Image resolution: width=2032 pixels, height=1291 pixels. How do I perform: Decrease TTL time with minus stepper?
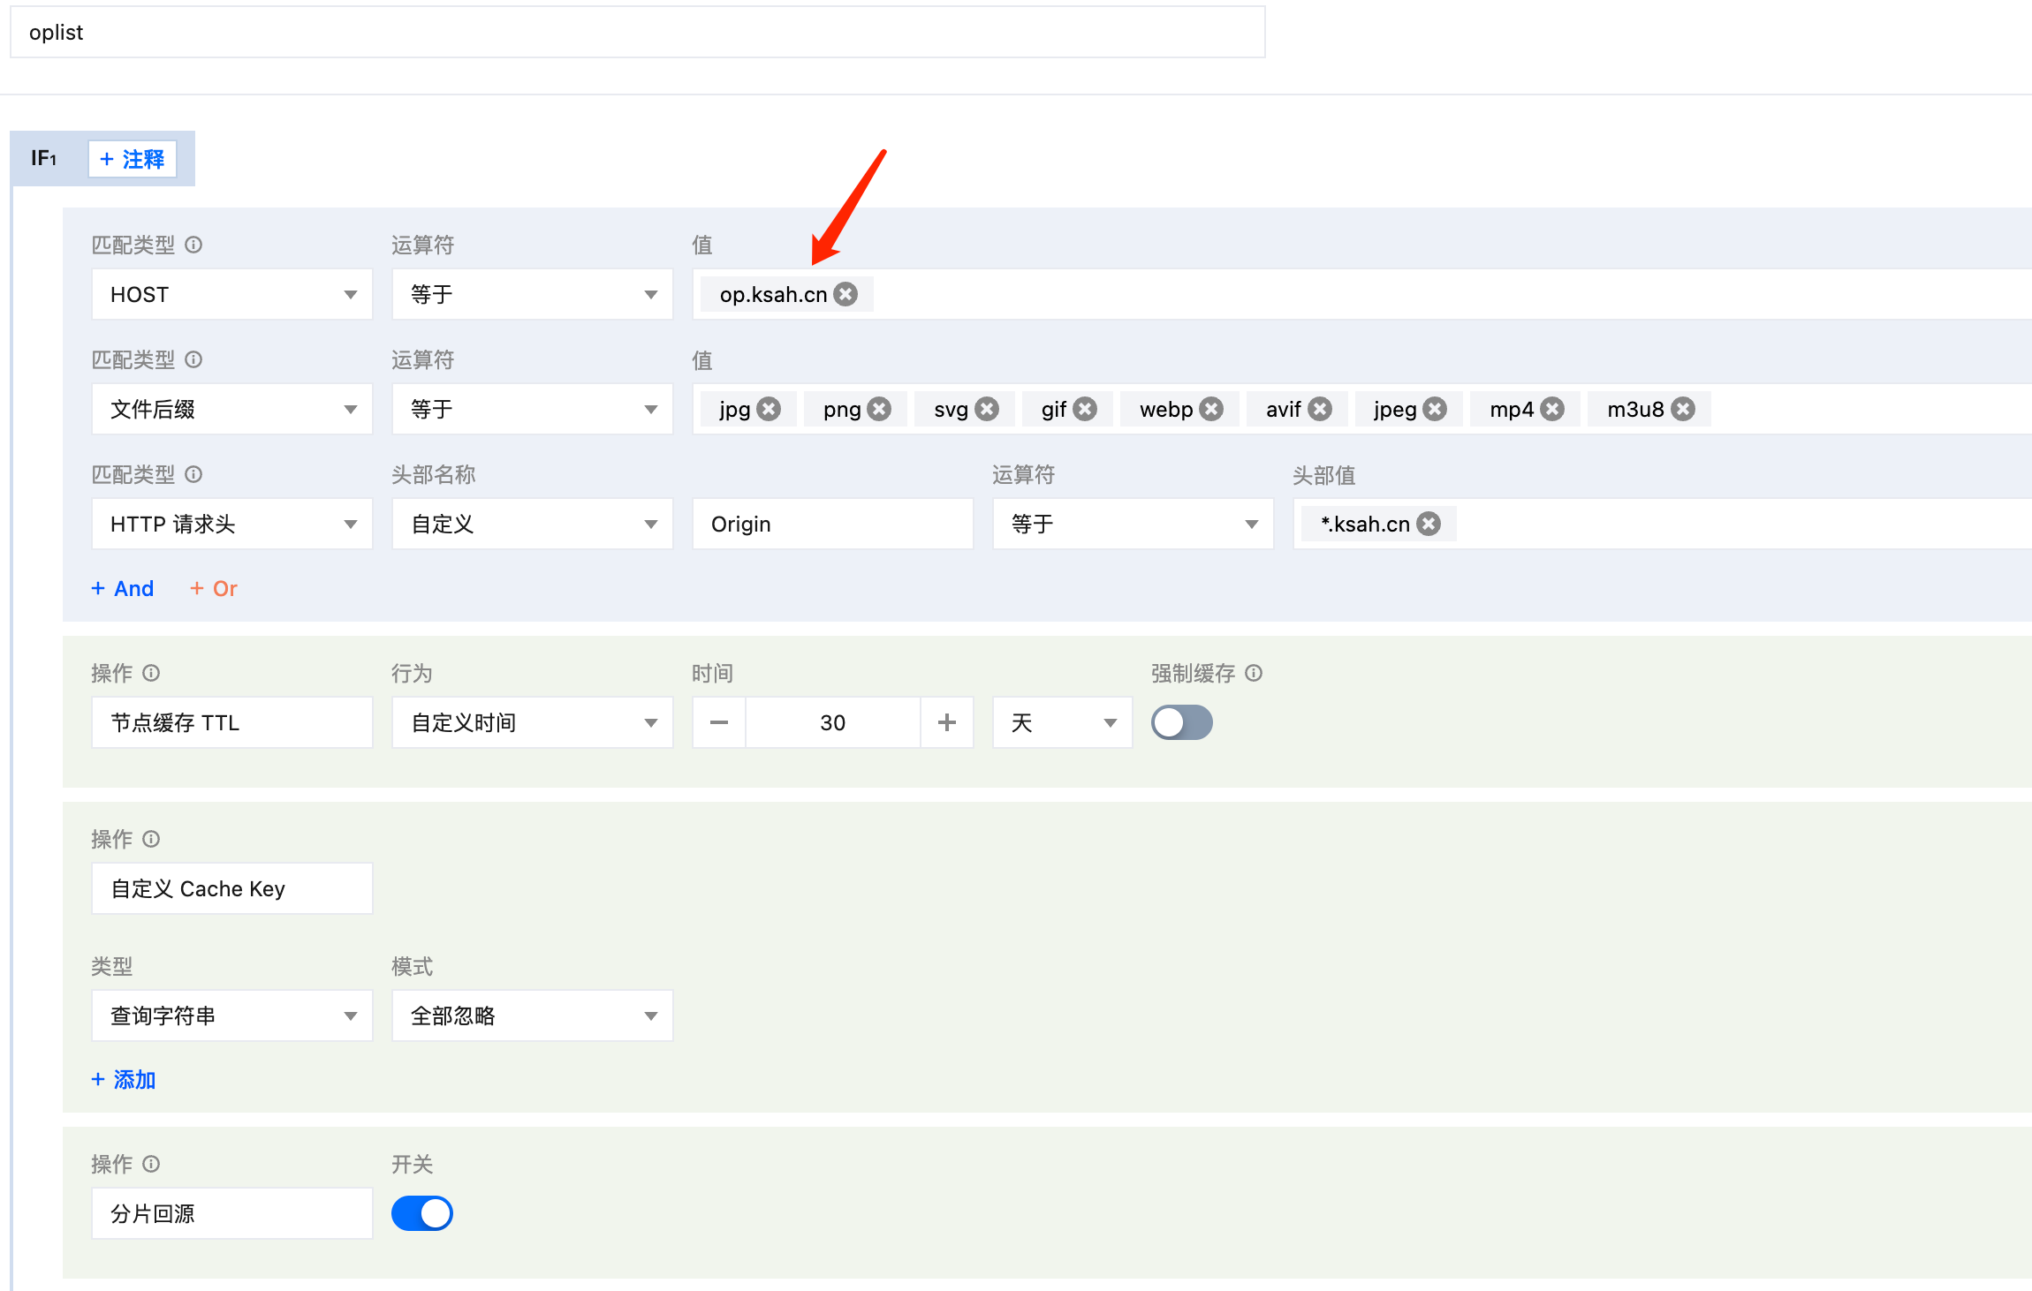[719, 722]
